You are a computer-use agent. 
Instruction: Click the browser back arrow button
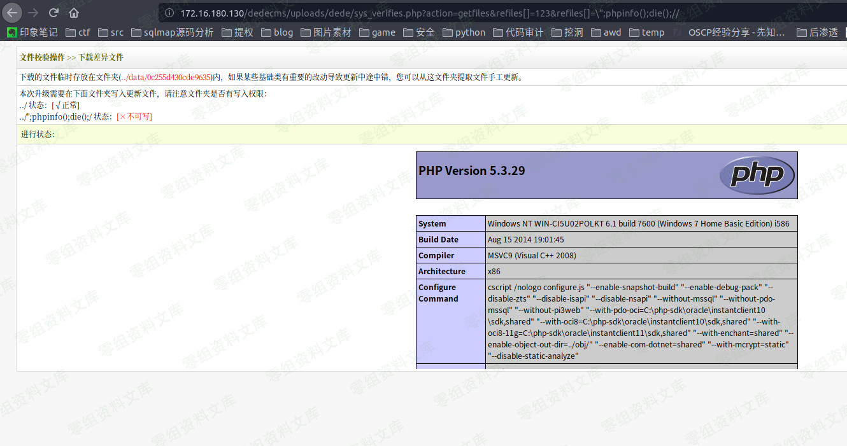(13, 13)
